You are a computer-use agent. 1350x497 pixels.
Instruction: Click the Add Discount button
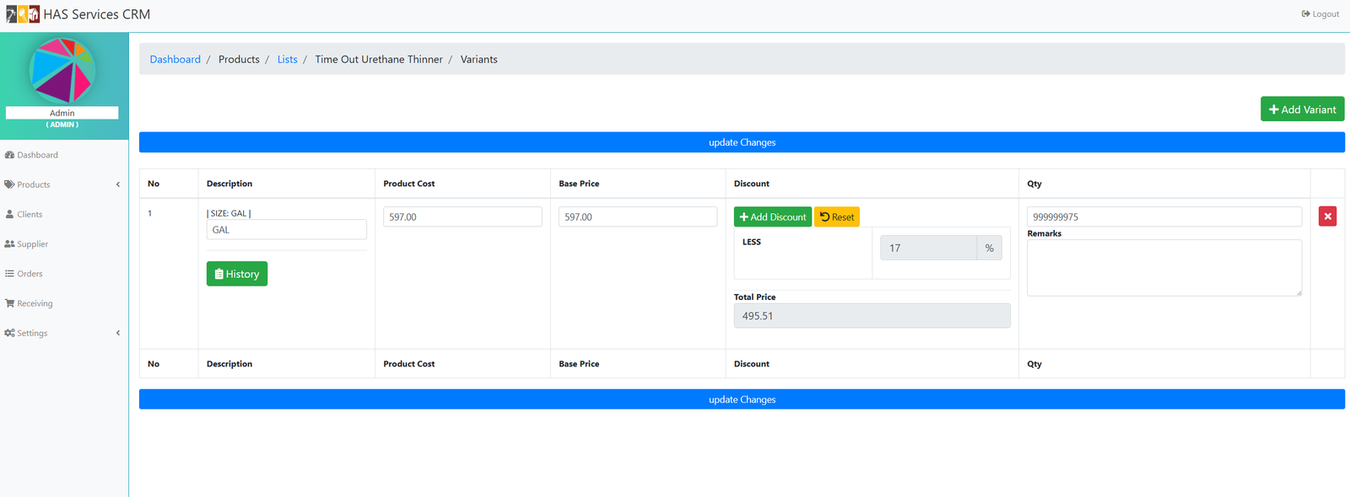(772, 217)
